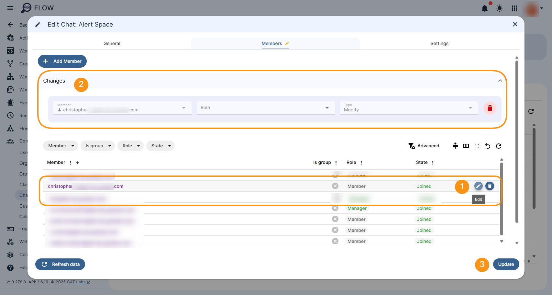
Task: Switch to the General tab
Action: tap(112, 43)
